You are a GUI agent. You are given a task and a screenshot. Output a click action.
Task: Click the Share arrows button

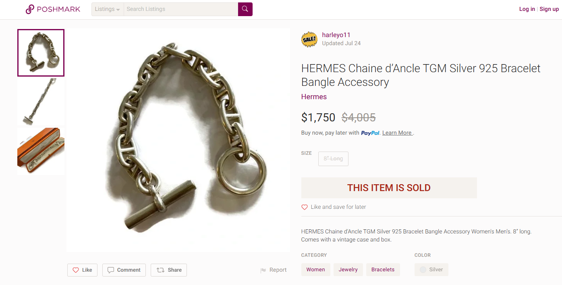[169, 270]
